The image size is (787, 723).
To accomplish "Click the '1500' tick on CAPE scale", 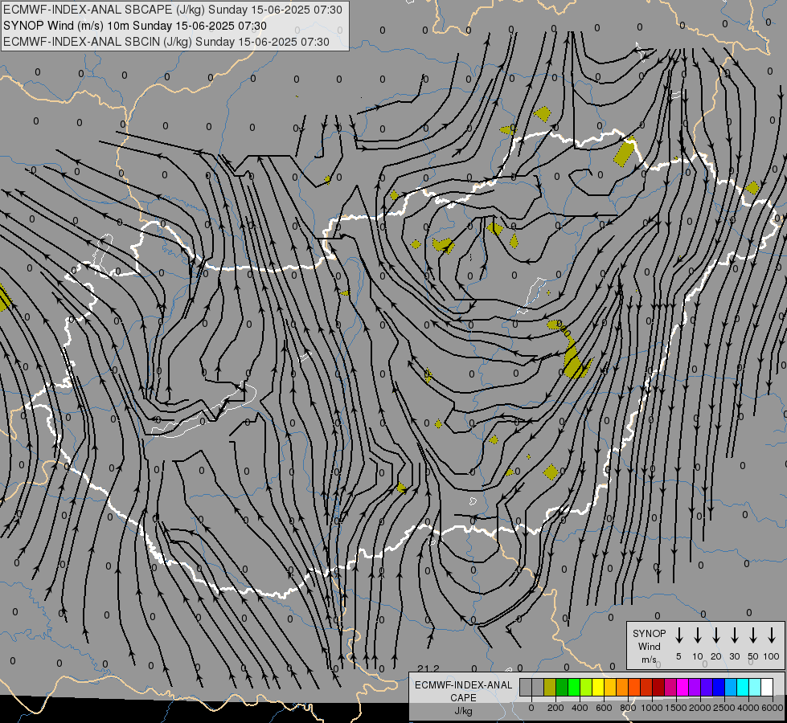I will (x=676, y=708).
